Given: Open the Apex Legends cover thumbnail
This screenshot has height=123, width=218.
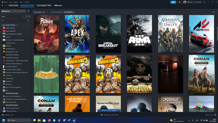Looking at the screenshot, I should coord(77,34).
